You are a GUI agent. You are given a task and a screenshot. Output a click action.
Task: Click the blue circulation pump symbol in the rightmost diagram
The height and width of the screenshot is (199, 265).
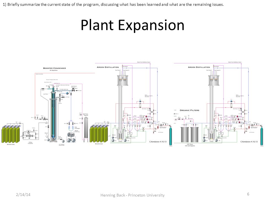(231, 101)
